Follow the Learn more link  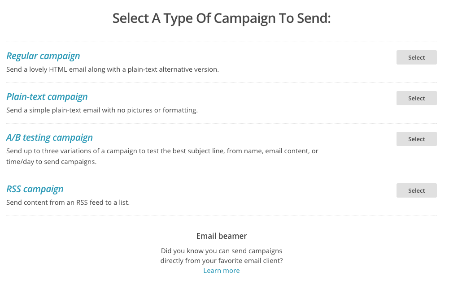coord(222,271)
